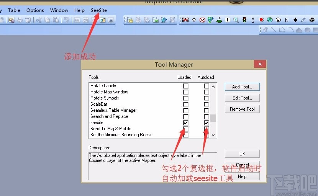Image resolution: width=318 pixels, height=196 pixels.
Task: Click the Print icon in the toolbar
Action: point(20,20)
